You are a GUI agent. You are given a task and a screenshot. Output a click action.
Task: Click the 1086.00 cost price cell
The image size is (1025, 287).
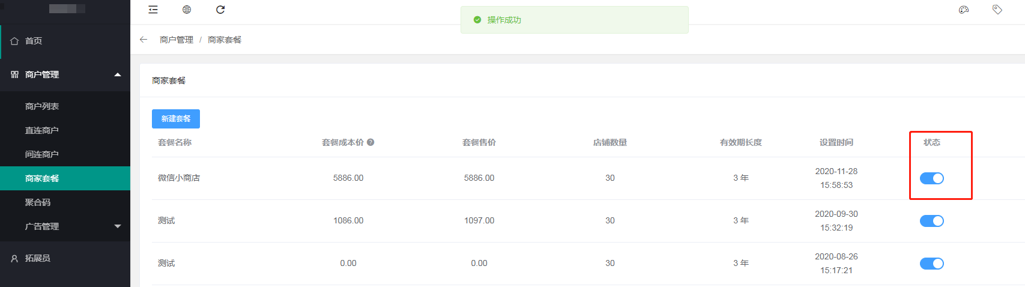(348, 220)
